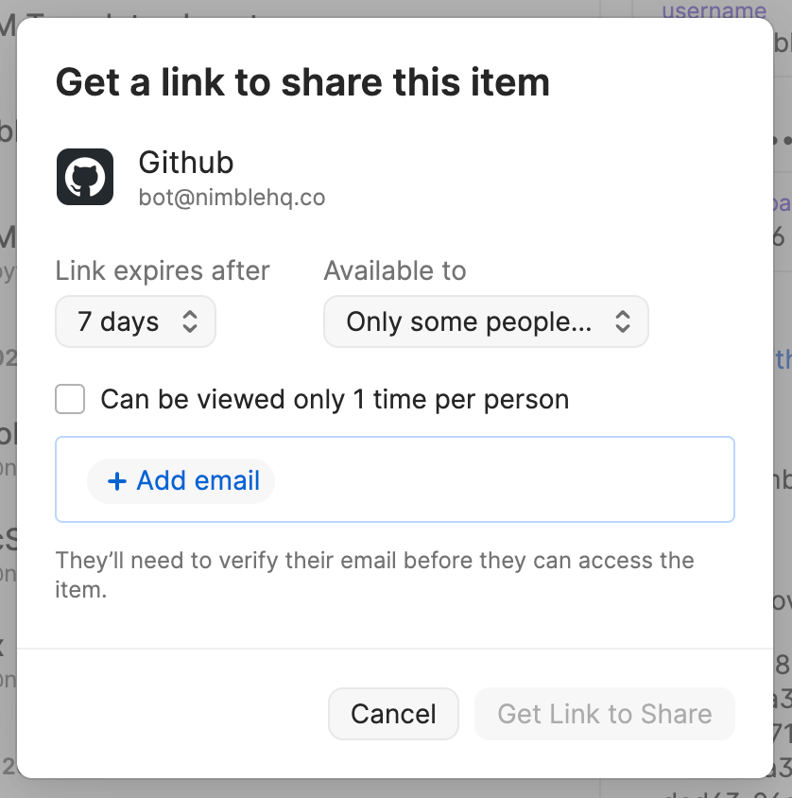The width and height of the screenshot is (792, 798).
Task: Click Cancel to dismiss the share dialog
Action: click(x=393, y=714)
